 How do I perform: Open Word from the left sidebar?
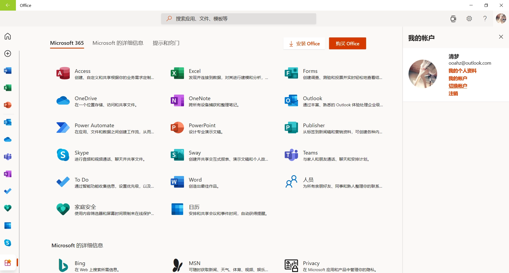(8, 71)
